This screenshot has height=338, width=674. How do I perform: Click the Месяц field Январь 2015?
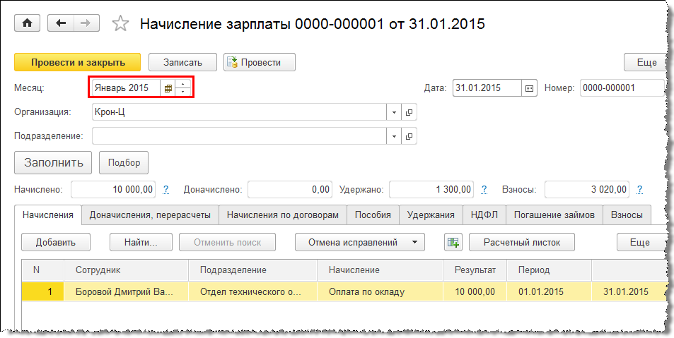click(x=126, y=88)
